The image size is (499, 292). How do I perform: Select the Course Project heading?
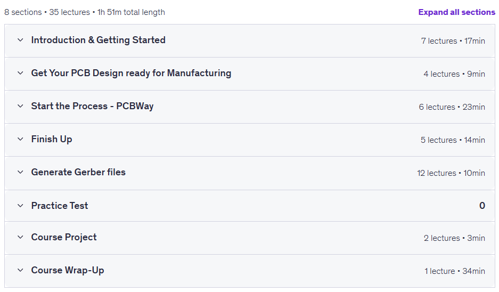coord(64,237)
